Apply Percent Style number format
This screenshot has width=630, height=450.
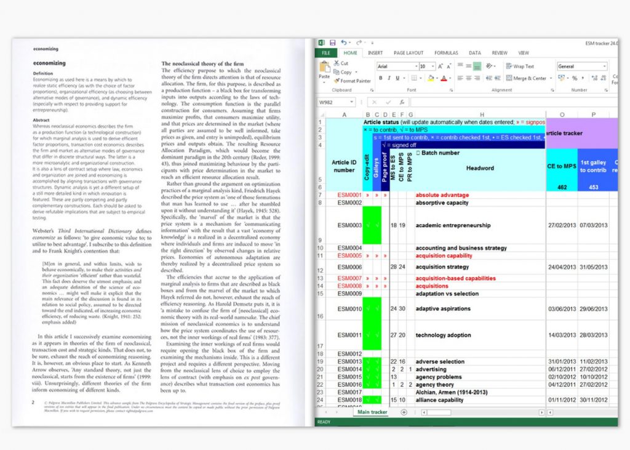coord(574,78)
